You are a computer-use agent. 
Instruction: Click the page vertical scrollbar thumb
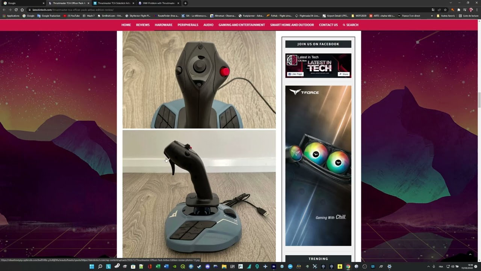[x=479, y=100]
